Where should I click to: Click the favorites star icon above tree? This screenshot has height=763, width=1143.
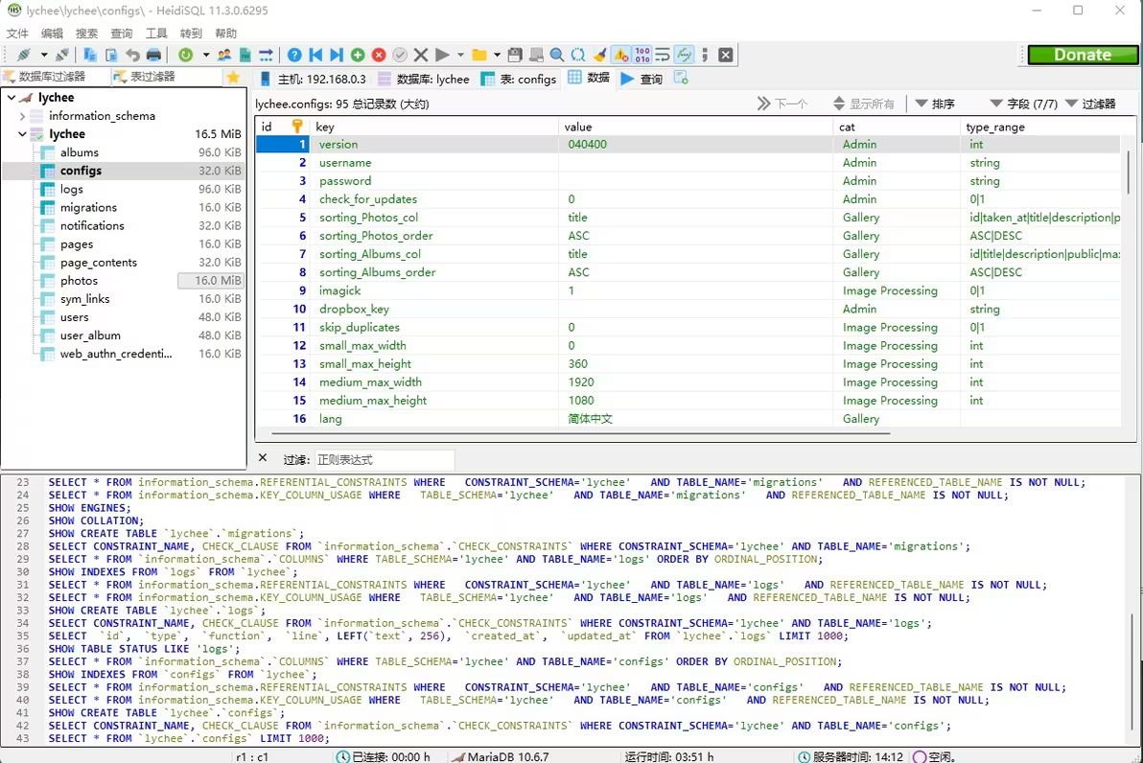(232, 78)
